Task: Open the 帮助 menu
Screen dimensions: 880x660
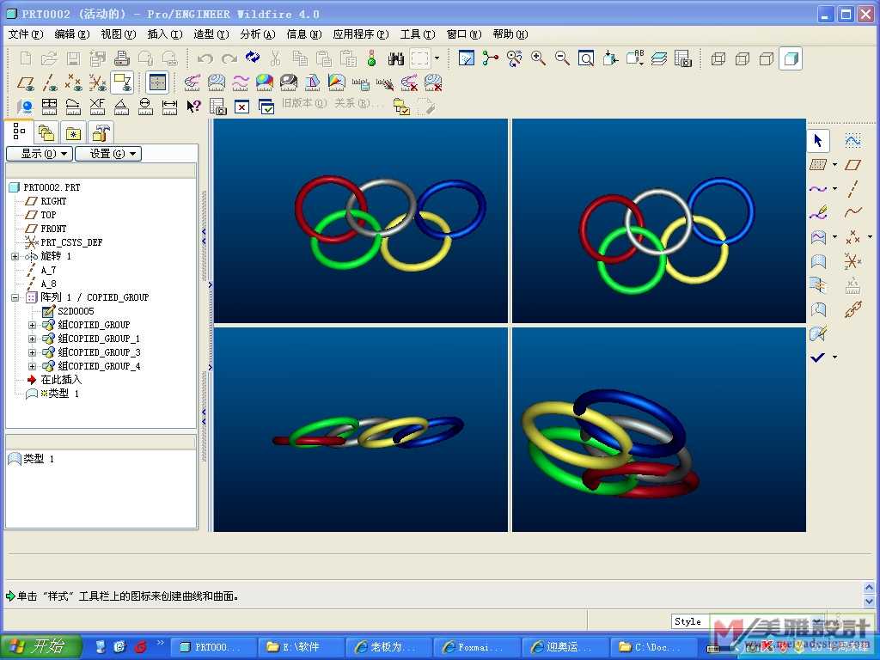Action: (510, 34)
